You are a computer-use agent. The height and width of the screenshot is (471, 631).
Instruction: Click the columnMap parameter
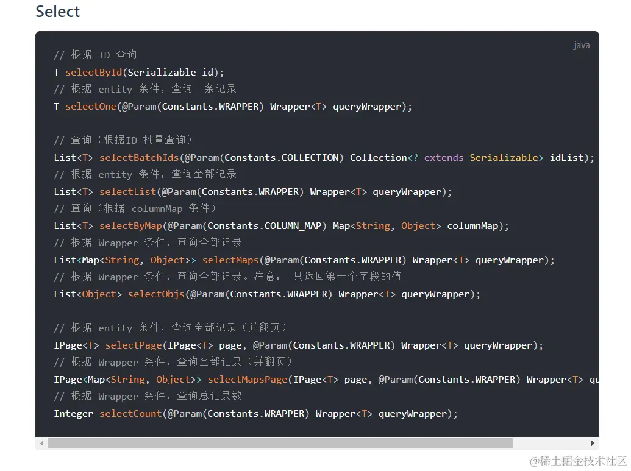coord(472,226)
